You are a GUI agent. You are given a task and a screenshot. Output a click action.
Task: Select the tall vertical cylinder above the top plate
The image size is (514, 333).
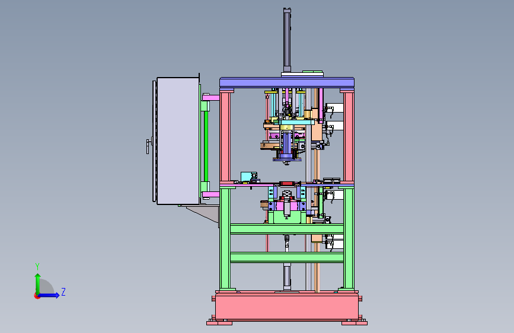click(287, 40)
